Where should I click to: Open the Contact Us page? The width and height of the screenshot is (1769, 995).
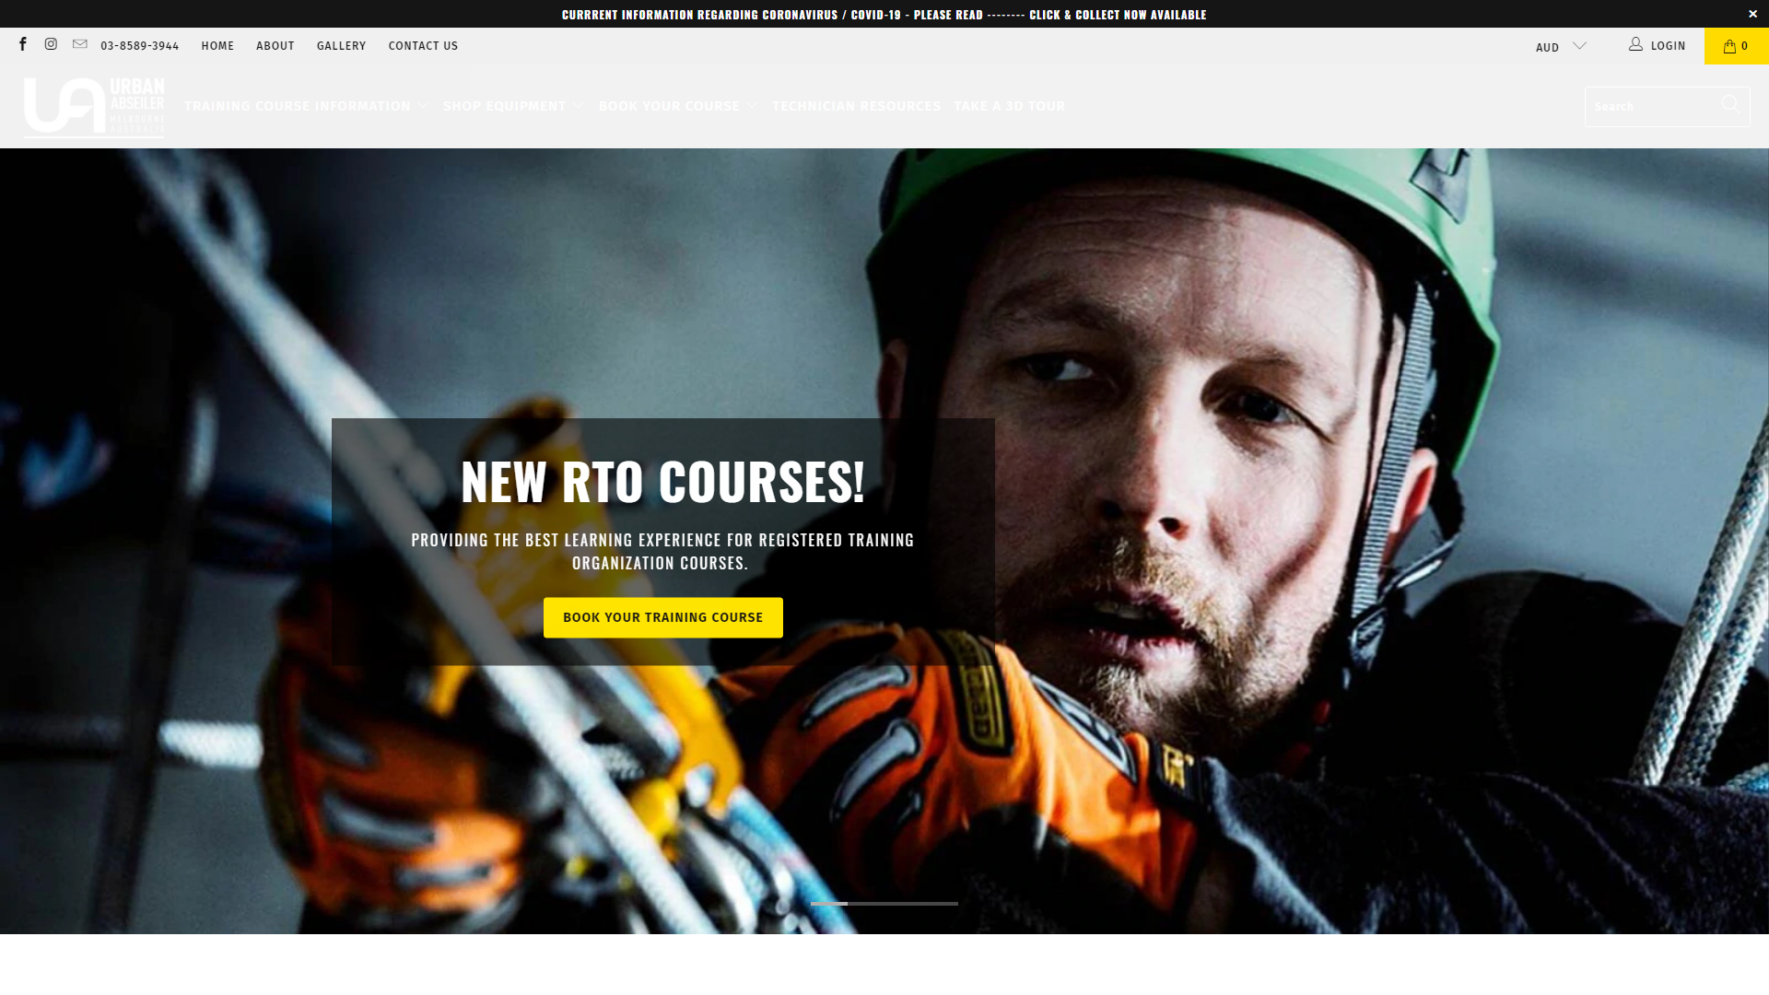(x=423, y=46)
